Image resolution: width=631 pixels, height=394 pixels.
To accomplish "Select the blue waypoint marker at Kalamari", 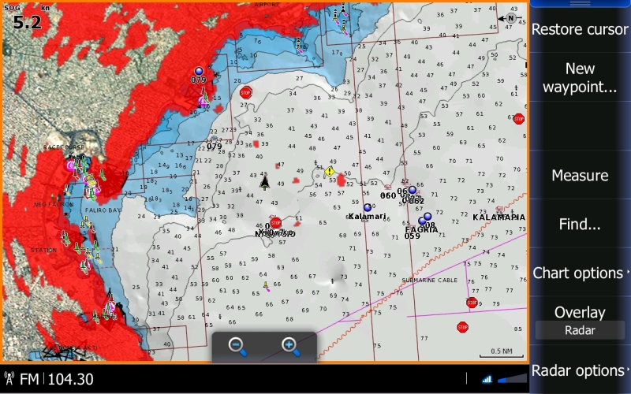I will coord(367,207).
